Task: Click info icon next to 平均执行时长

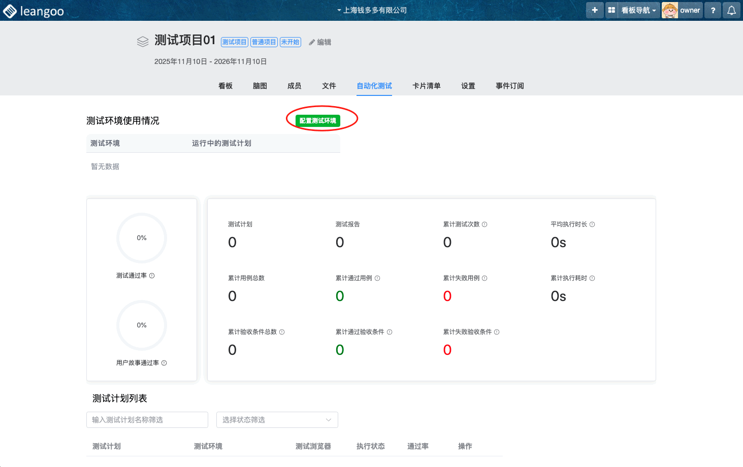Action: [592, 224]
